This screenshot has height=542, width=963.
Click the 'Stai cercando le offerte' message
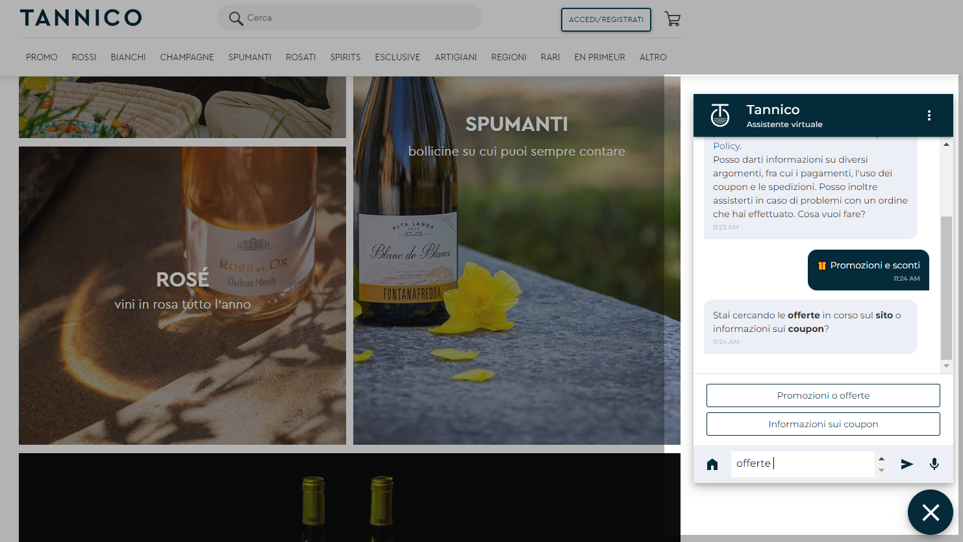tap(810, 327)
